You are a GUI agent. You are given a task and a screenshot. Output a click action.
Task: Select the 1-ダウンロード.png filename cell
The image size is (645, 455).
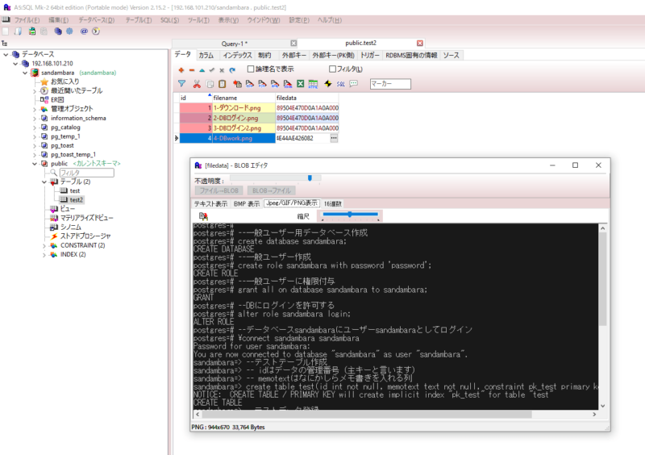pos(243,108)
